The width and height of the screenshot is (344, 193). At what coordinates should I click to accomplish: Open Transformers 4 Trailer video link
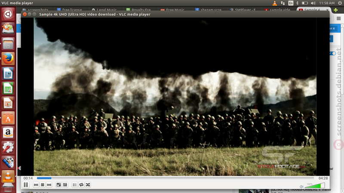point(301,190)
